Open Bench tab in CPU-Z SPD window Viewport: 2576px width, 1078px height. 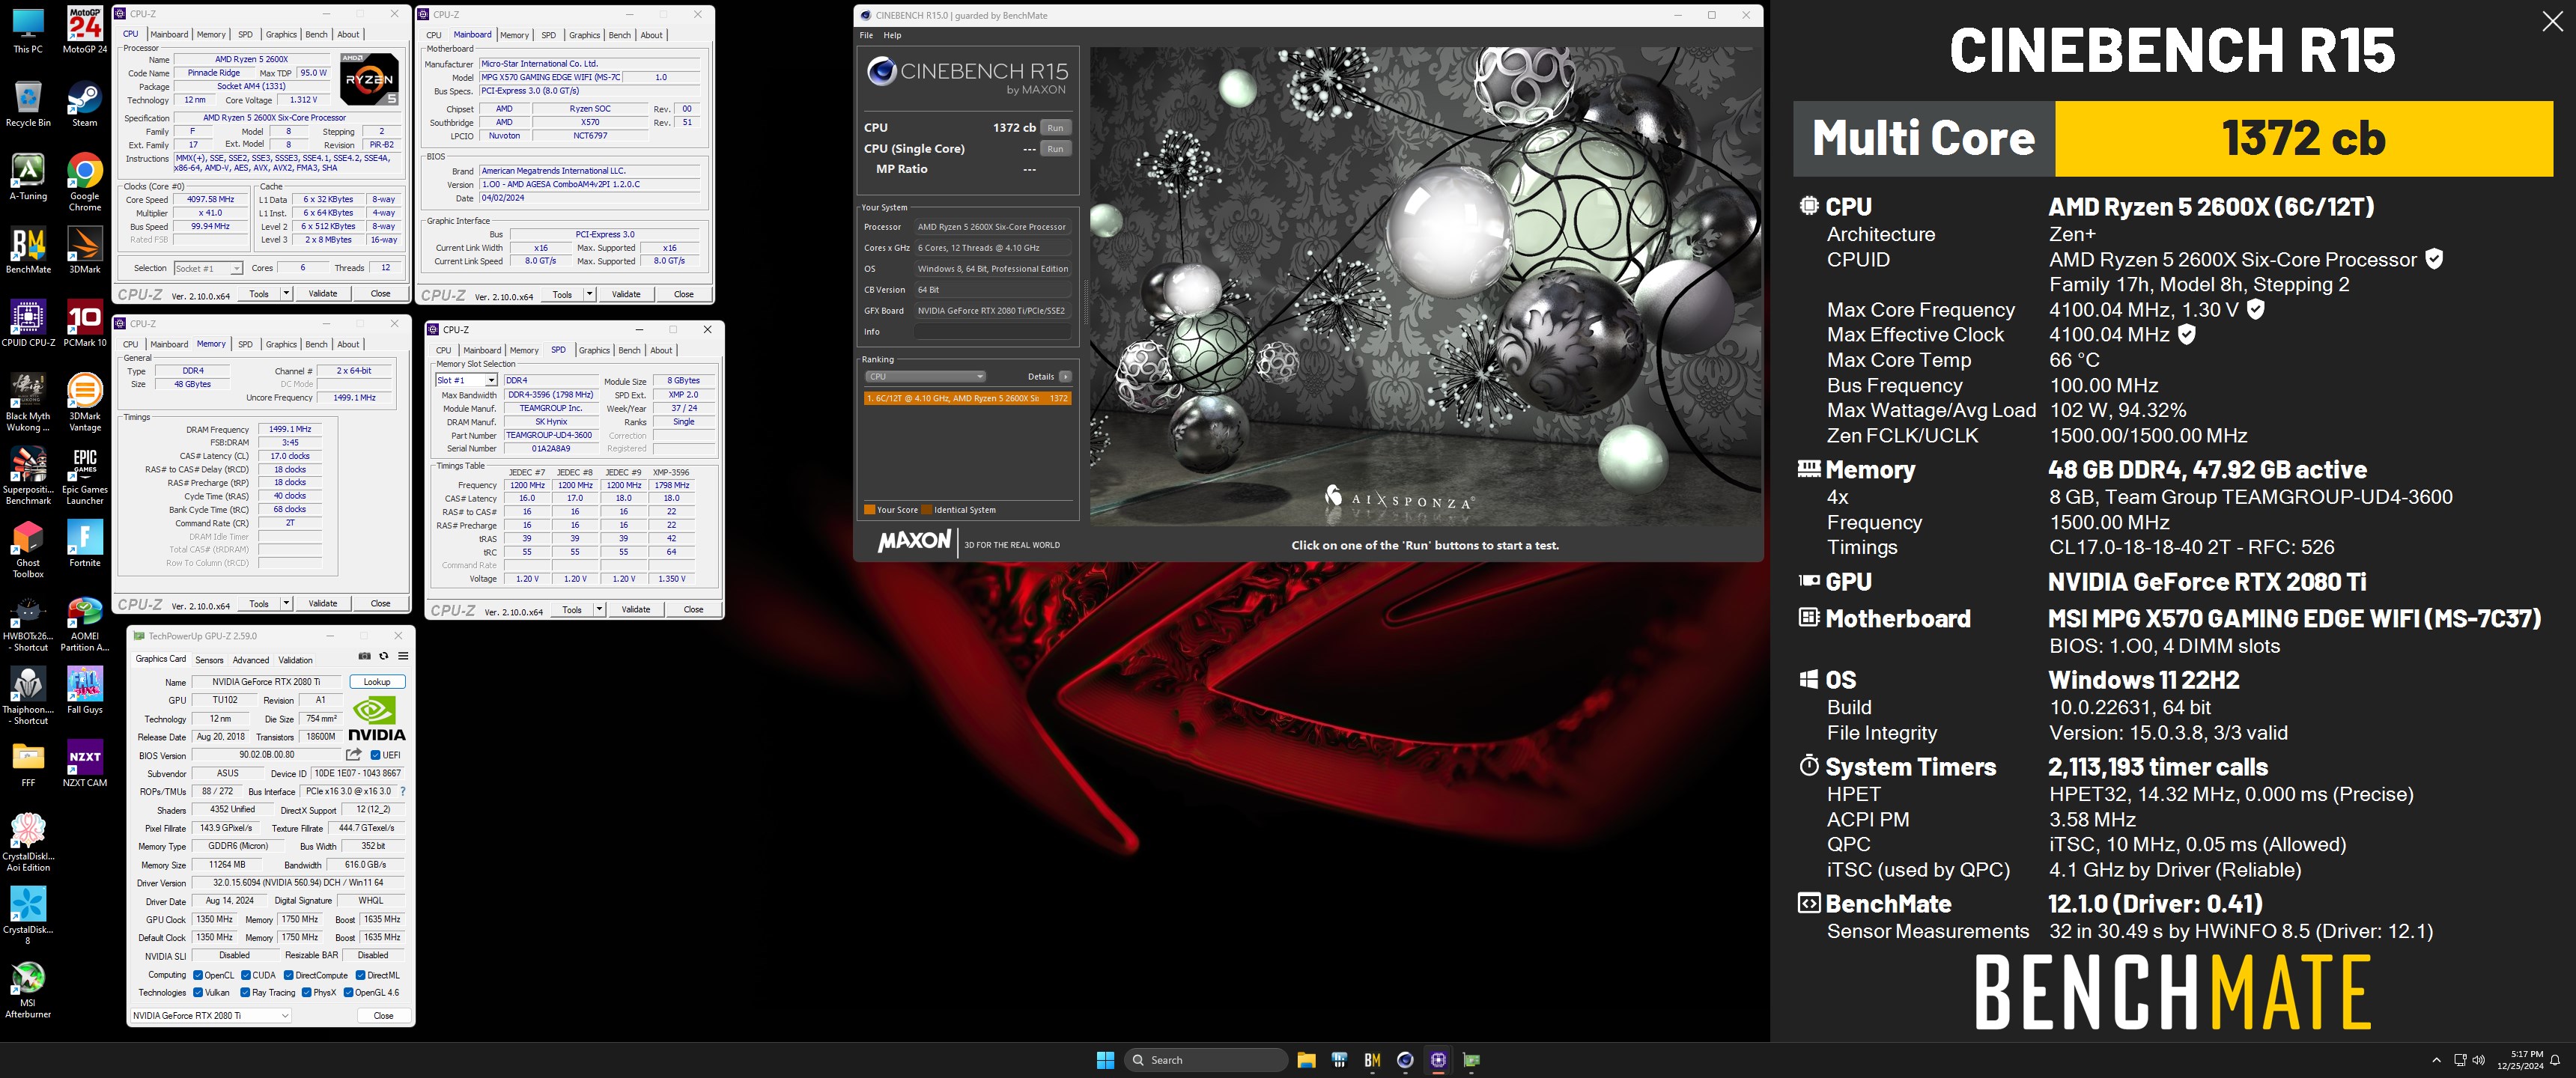pos(629,350)
